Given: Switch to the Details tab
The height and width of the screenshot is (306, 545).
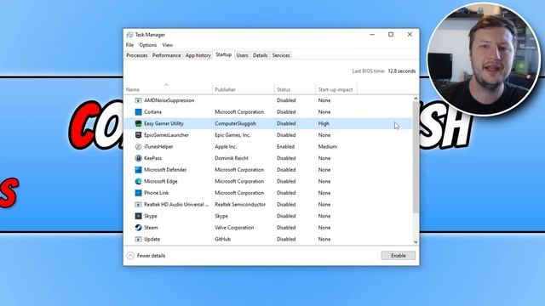Looking at the screenshot, I should (260, 55).
